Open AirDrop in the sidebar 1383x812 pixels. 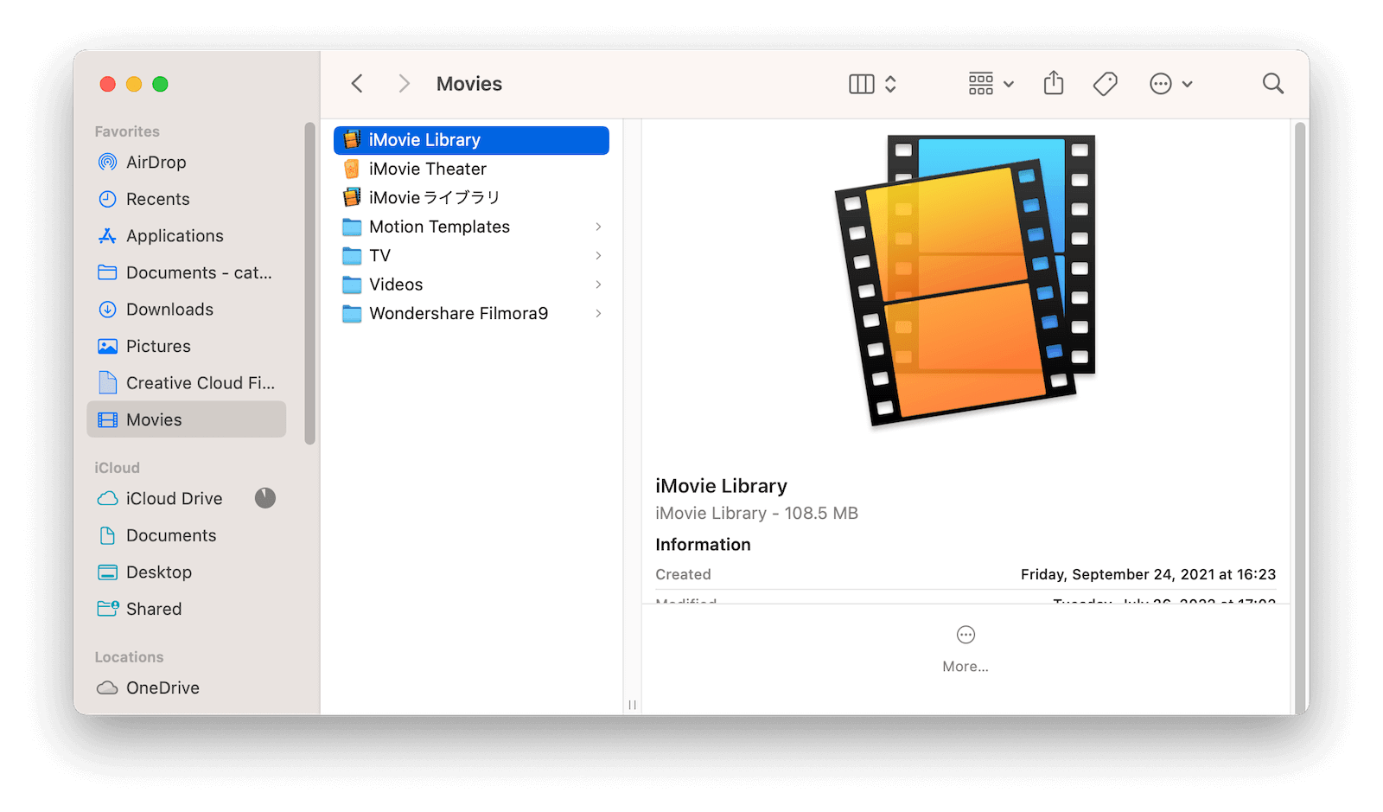point(186,163)
